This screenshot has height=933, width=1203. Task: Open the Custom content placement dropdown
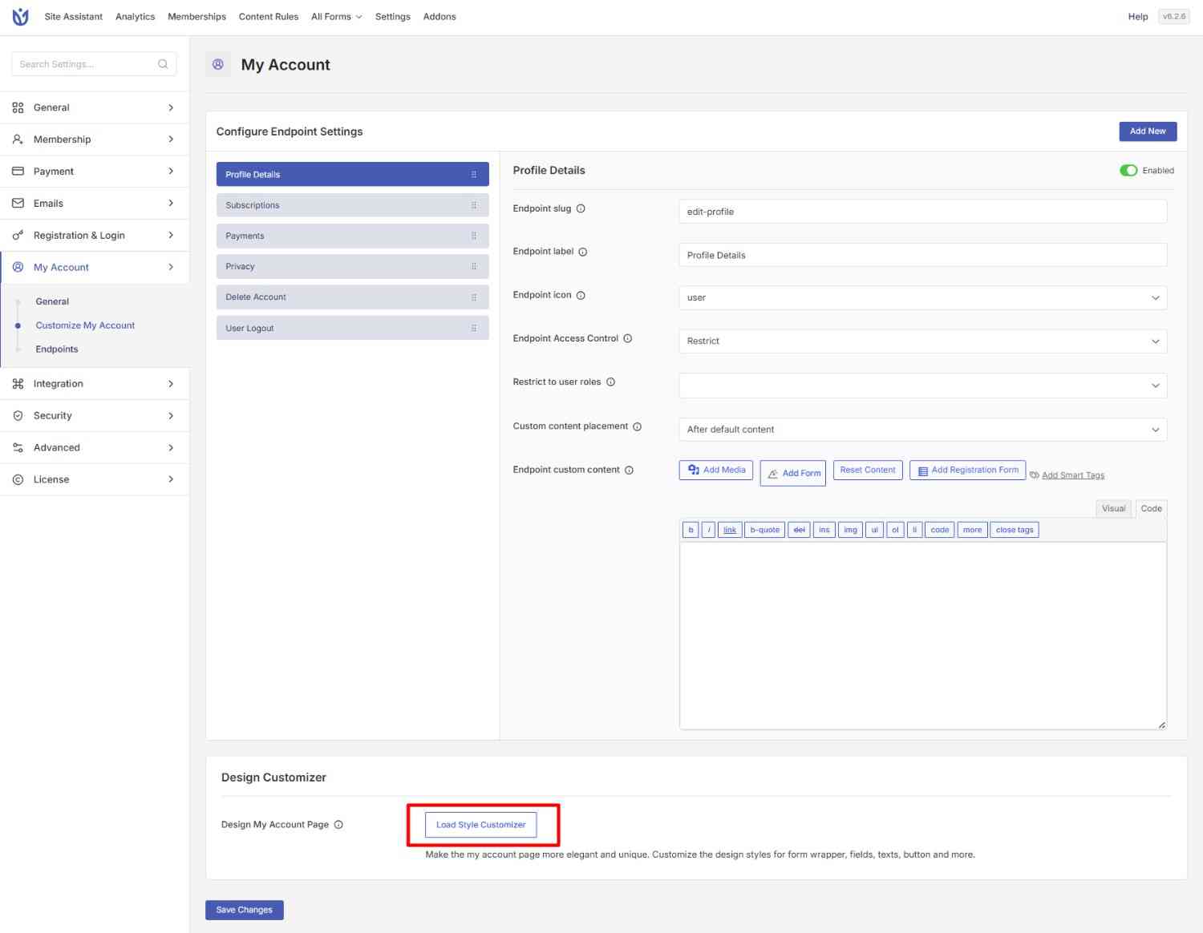[x=922, y=430]
